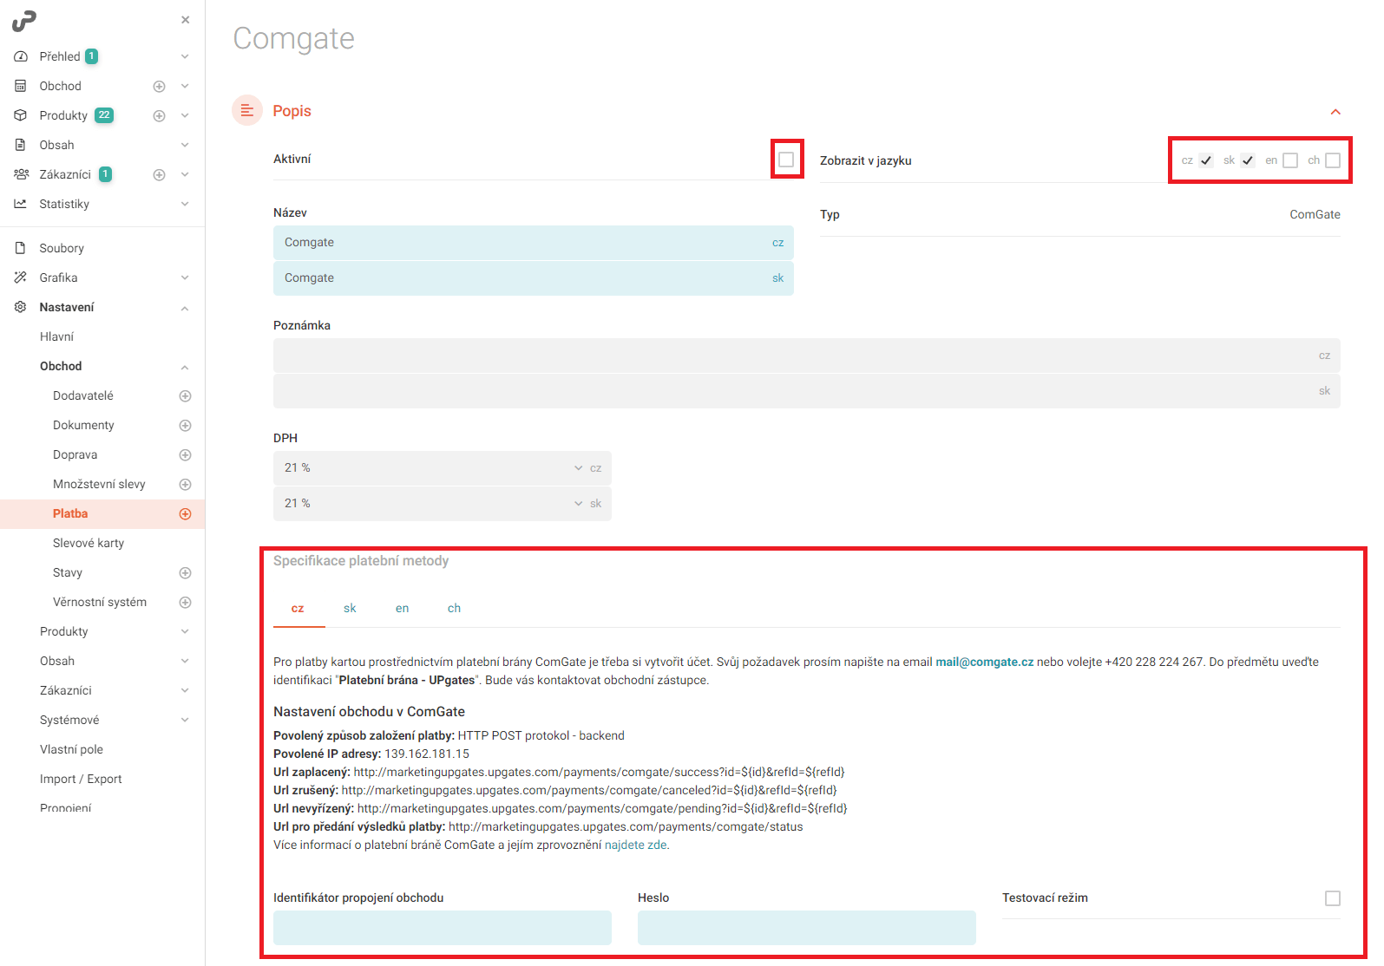The height and width of the screenshot is (966, 1384).
Task: Add new Dodavatelé entry via plus icon
Action: (185, 395)
